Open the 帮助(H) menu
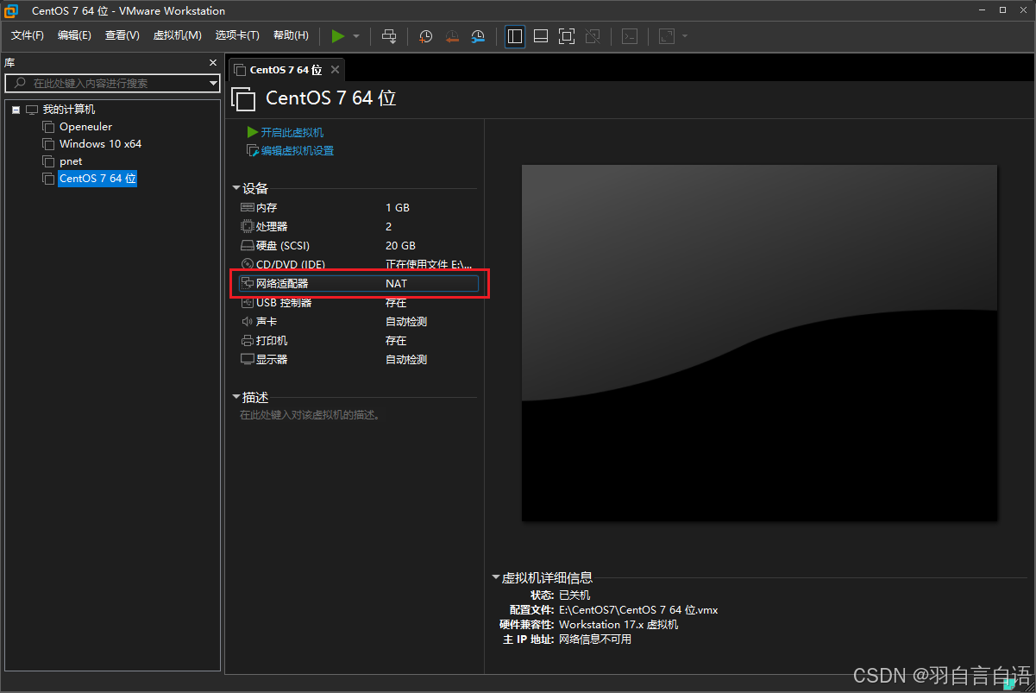This screenshot has height=693, width=1036. [291, 35]
